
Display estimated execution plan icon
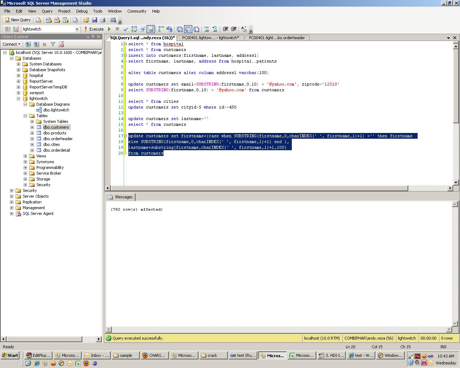tap(134, 29)
